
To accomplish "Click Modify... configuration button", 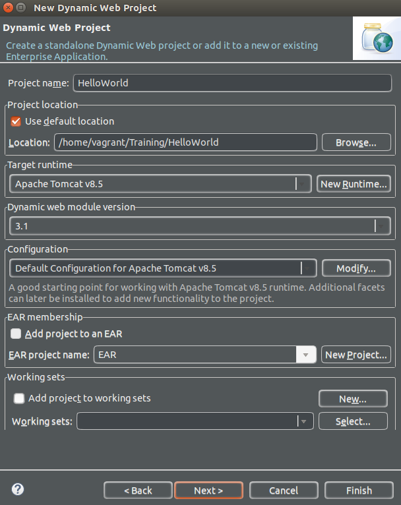I will 356,268.
